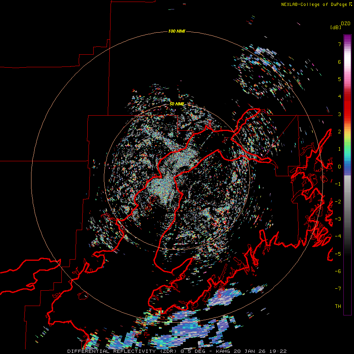The image size is (354, 354).
Task: Click the -5 value on the color scale
Action: click(x=338, y=254)
